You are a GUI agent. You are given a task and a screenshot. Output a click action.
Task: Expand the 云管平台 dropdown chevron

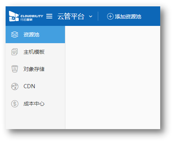pos(91,17)
